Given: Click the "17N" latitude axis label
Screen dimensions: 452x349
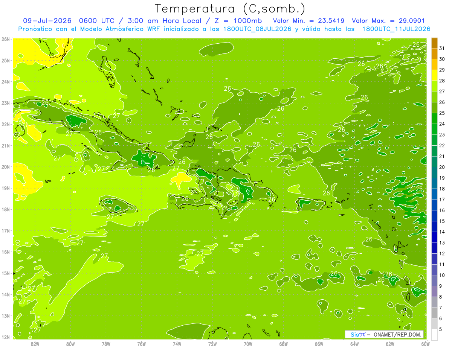Looking at the screenshot, I should (x=6, y=230).
